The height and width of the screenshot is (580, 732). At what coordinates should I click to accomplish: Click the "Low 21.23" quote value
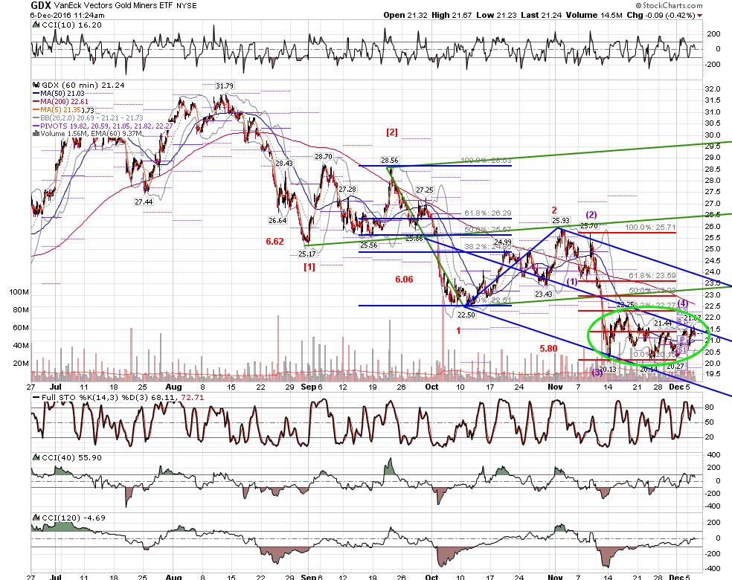pyautogui.click(x=497, y=16)
